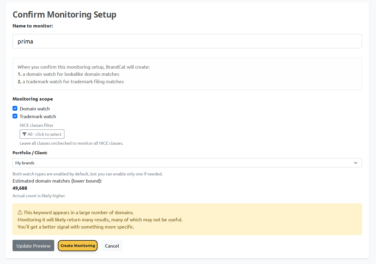Click 'Both watch types are enabled' note
This screenshot has width=376, height=264.
(87, 174)
